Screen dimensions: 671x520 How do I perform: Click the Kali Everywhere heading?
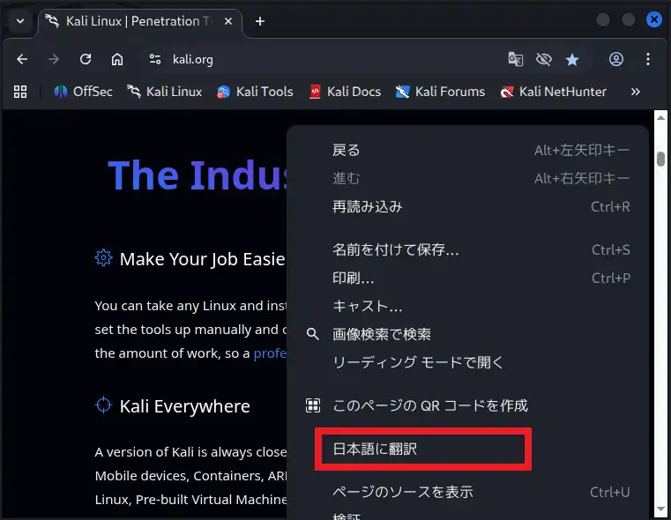[184, 406]
